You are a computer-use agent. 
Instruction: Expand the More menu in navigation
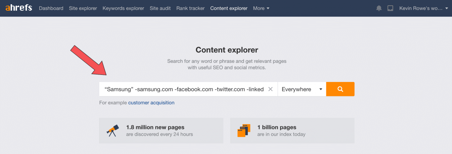[261, 8]
